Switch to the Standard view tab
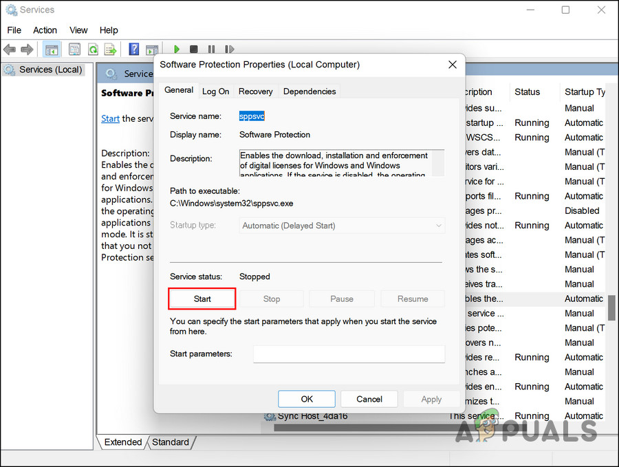Screen dimensions: 619x467 coord(171,442)
